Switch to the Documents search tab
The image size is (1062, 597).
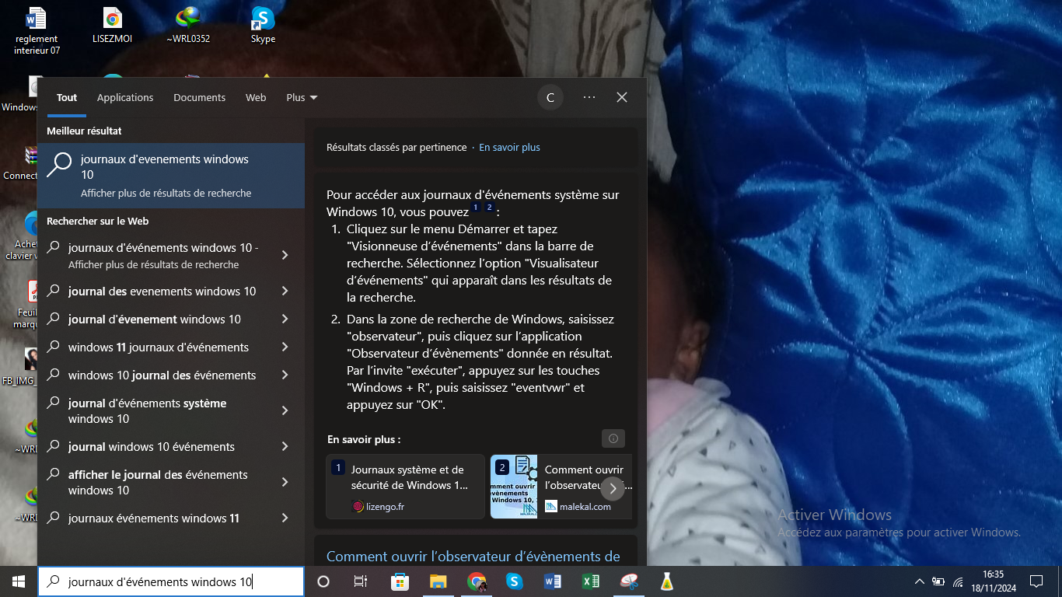[200, 97]
